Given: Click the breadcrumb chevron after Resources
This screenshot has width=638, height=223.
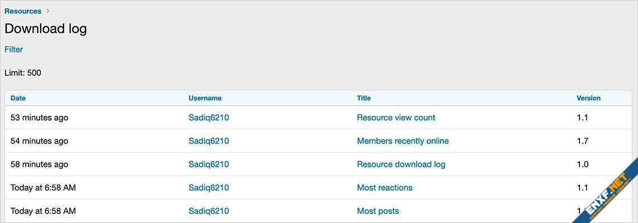Looking at the screenshot, I should point(48,11).
